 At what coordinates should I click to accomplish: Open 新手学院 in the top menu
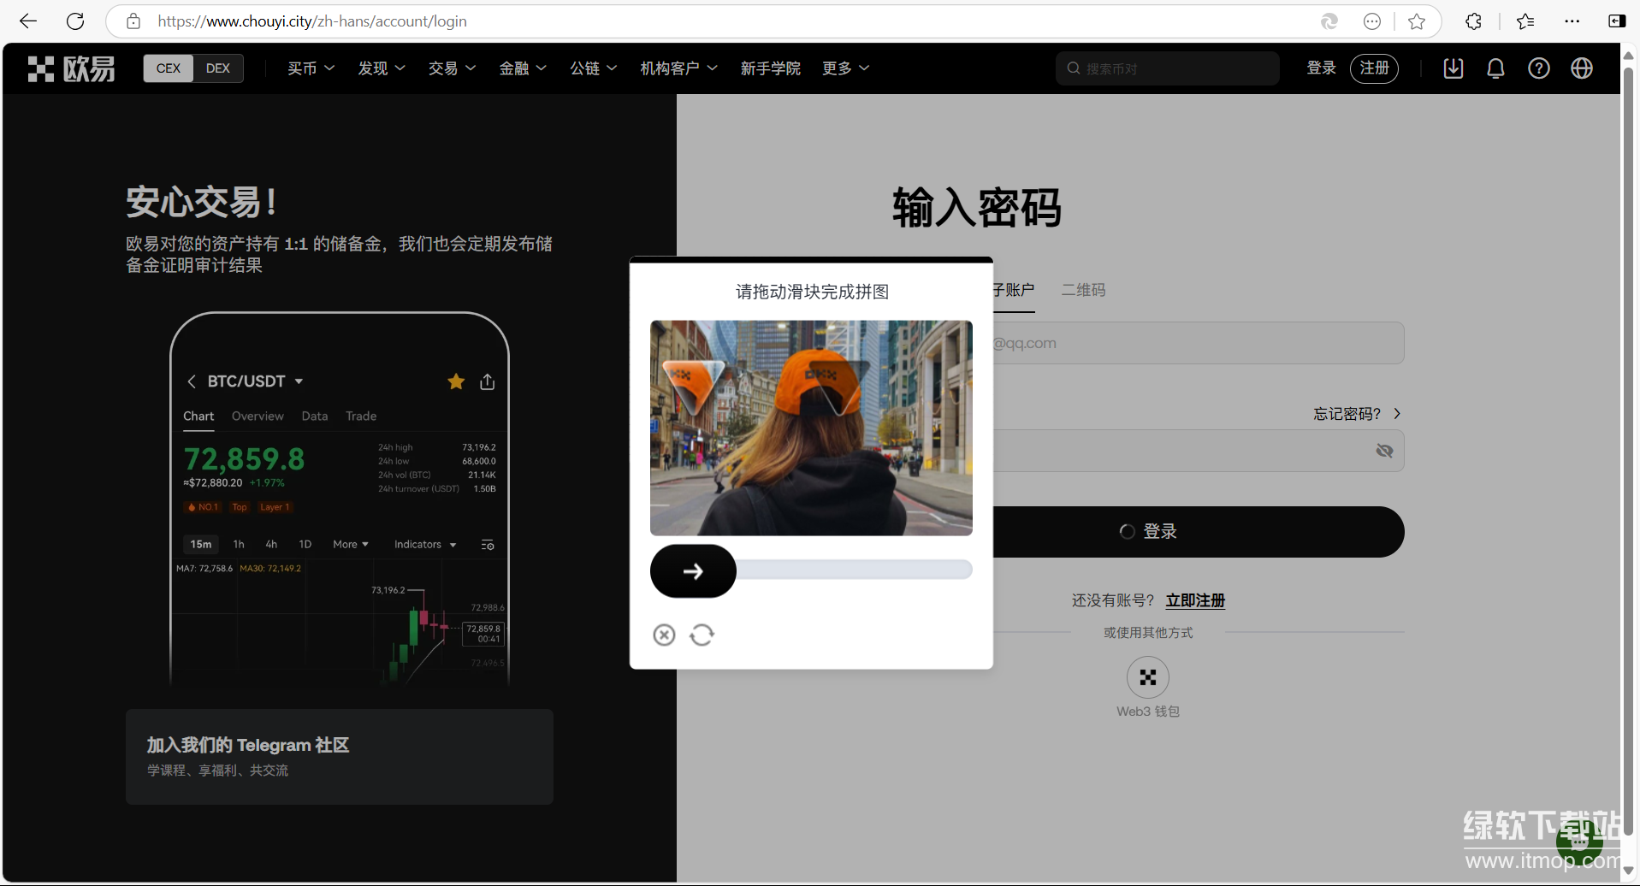pos(771,68)
